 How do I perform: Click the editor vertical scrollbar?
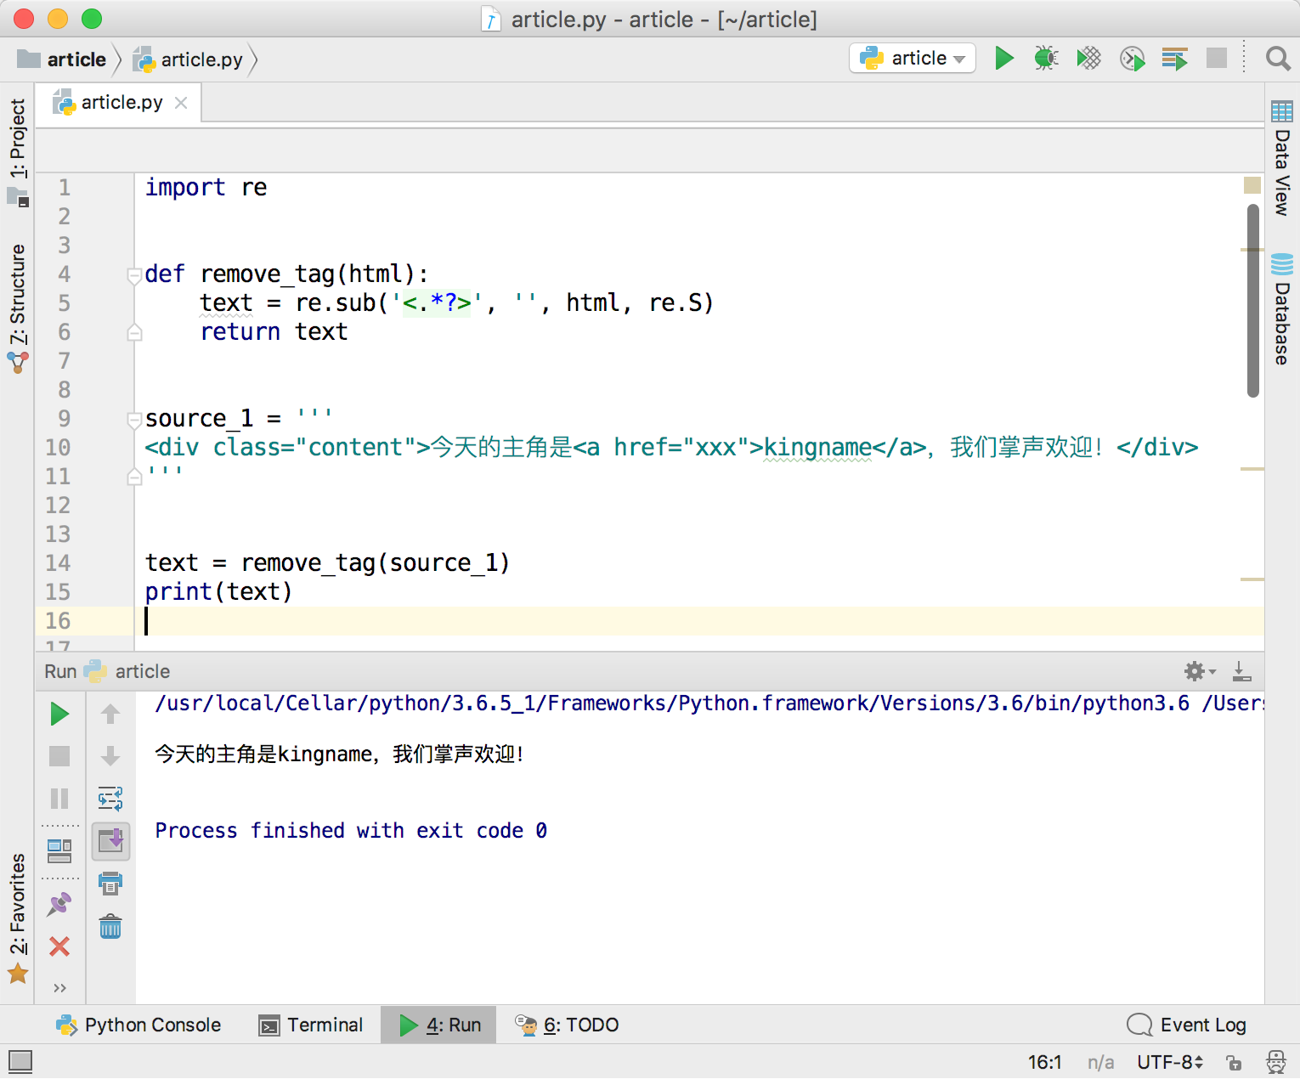point(1252,301)
